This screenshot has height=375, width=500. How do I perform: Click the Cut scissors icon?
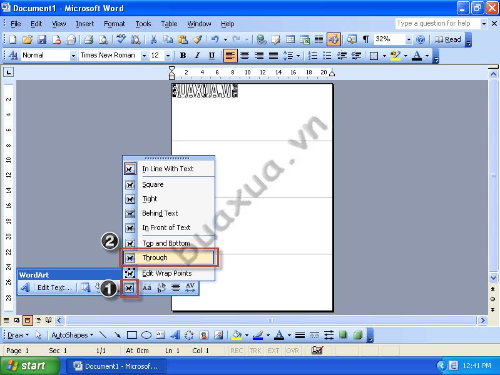[153, 39]
